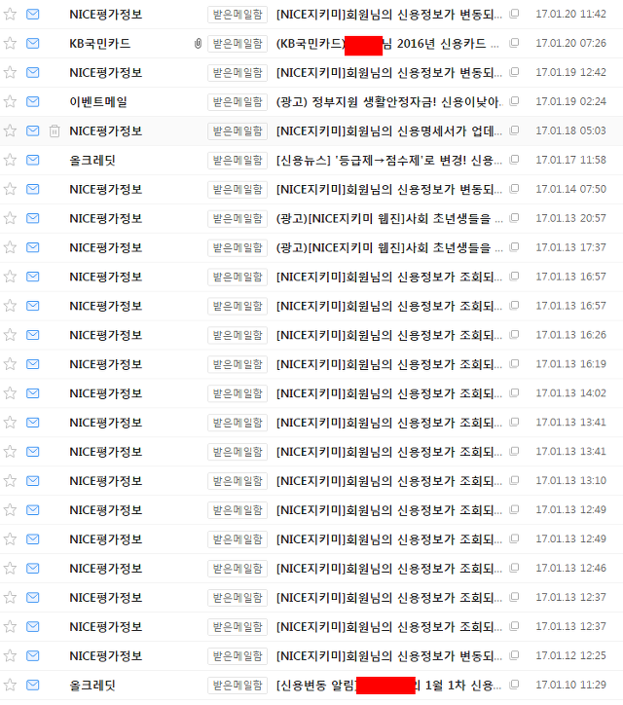
Task: Open 신용변동 알림 1월 1차 mail subject
Action: click(x=388, y=686)
